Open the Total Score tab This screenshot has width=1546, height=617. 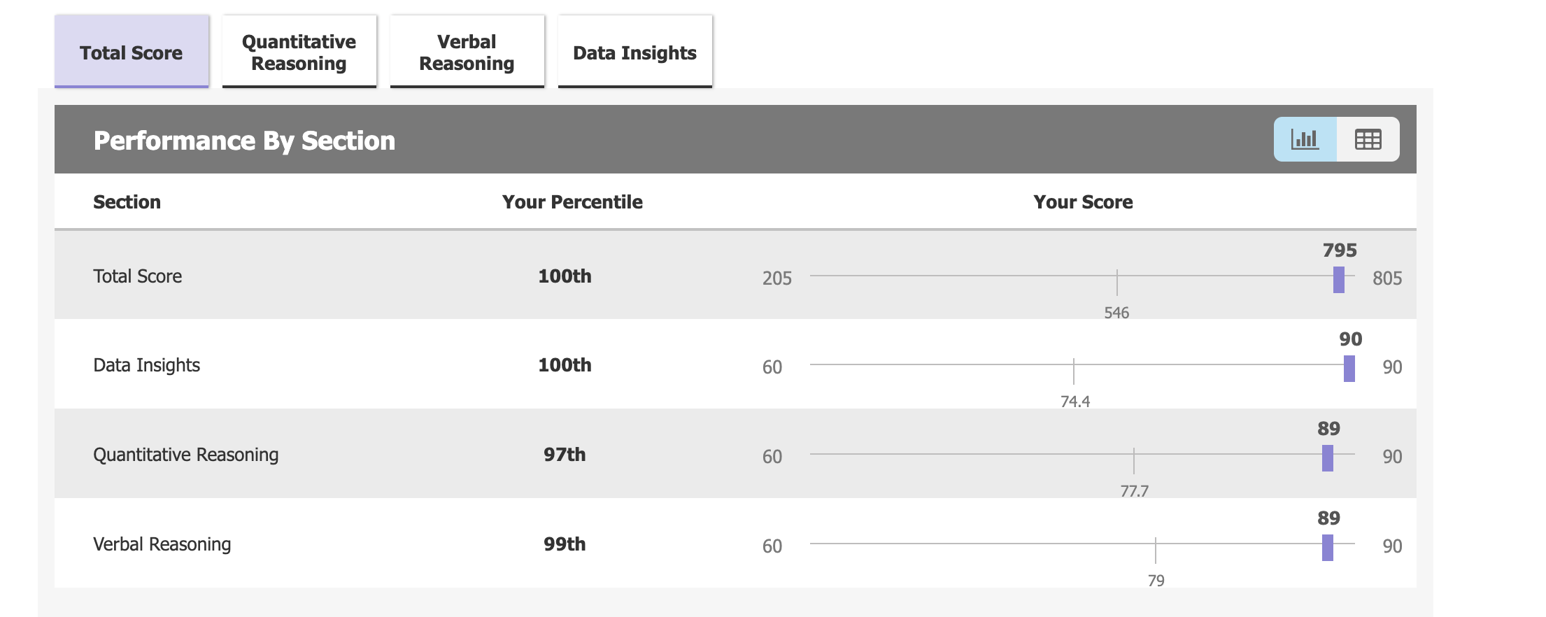(132, 52)
